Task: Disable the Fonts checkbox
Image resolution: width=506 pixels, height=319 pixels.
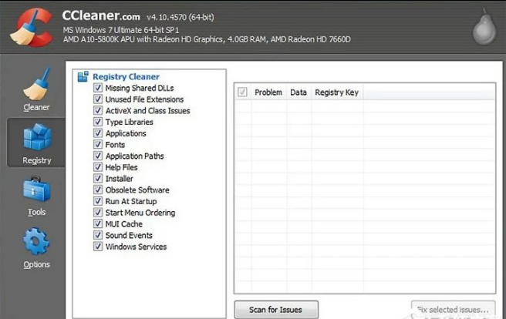Action: (x=98, y=144)
